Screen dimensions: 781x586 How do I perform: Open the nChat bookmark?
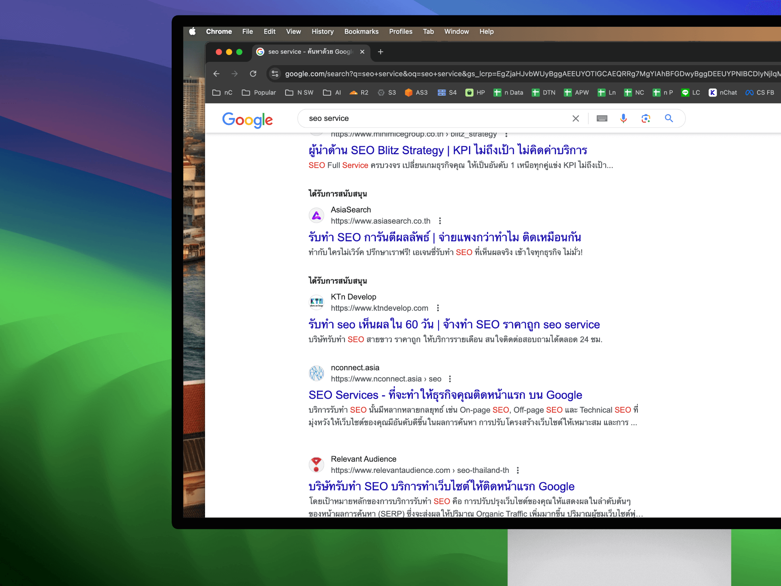(x=723, y=93)
